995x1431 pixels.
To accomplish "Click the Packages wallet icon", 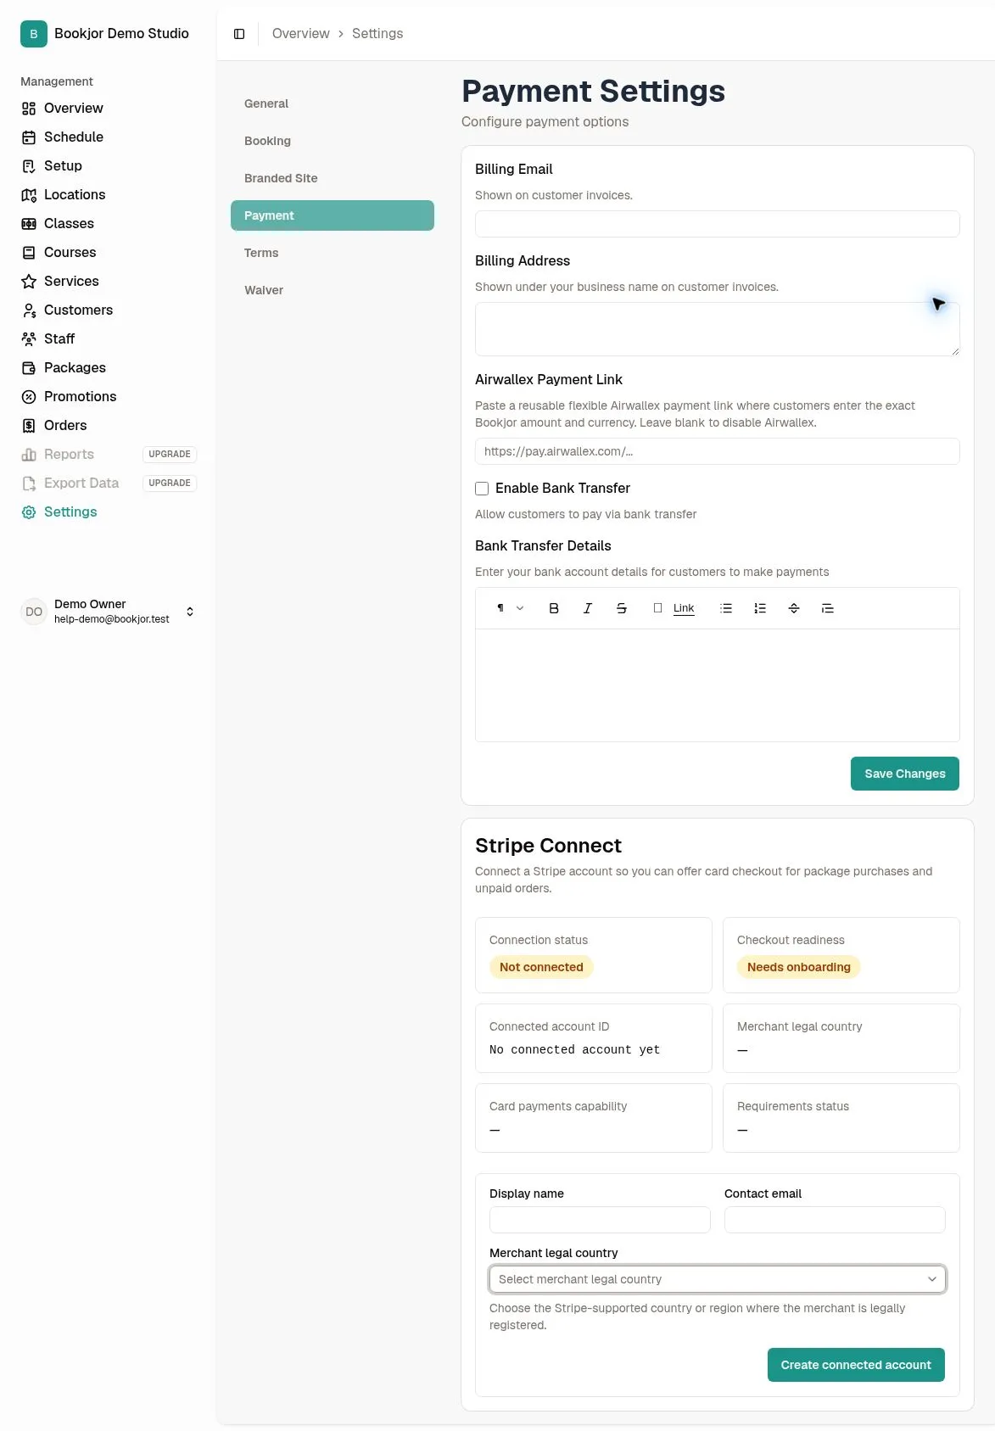I will click(x=29, y=368).
